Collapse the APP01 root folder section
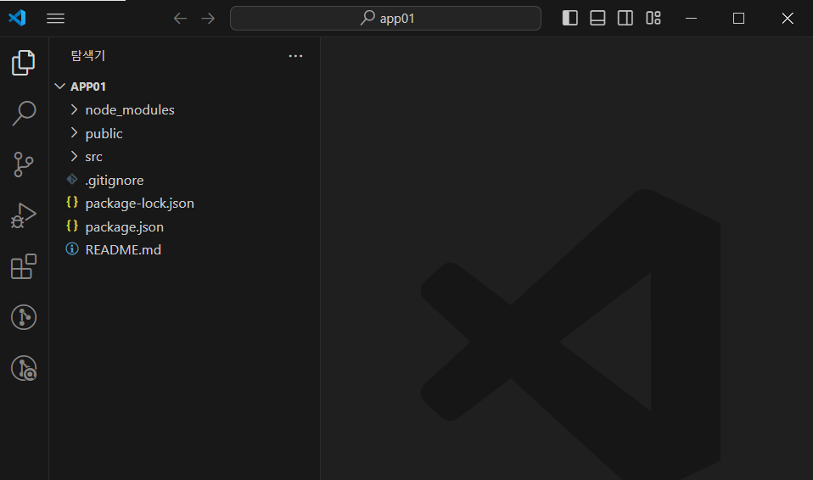 [185, 87]
